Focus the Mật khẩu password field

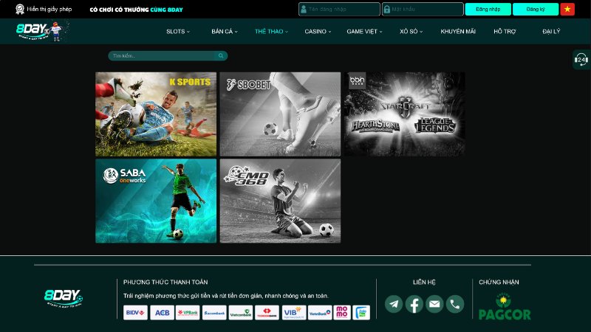click(x=423, y=9)
